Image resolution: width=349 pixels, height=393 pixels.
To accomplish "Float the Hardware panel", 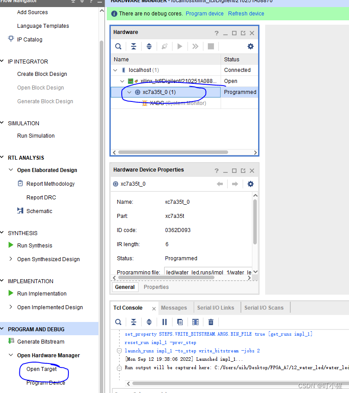I will pyautogui.click(x=243, y=33).
